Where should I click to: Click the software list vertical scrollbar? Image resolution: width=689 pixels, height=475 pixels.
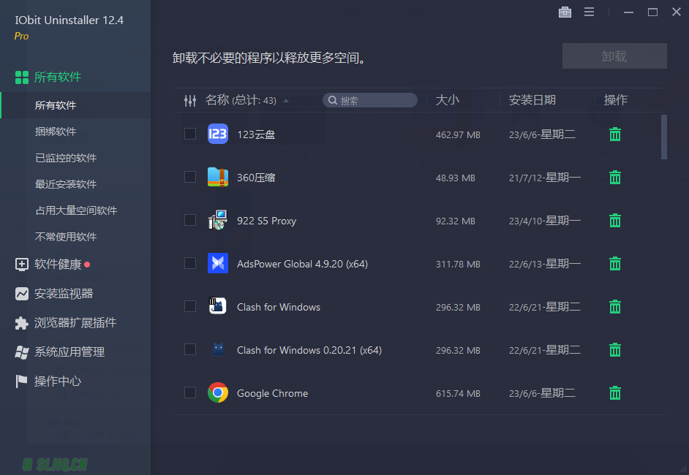pyautogui.click(x=664, y=137)
